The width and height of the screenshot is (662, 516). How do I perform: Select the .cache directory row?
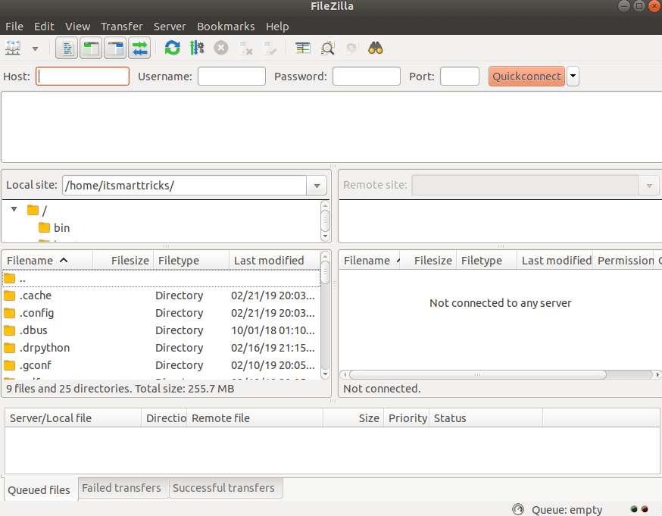161,296
